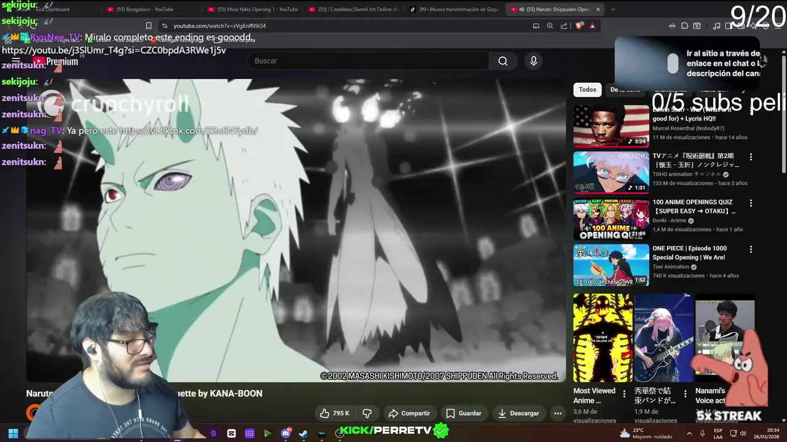Click the green arrow app in the taskbar
The image size is (787, 442).
pyautogui.click(x=267, y=433)
